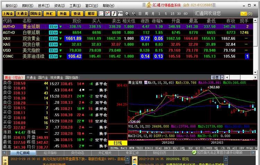Select the KDJ indicator tab
The image size is (260, 165).
click(176, 148)
